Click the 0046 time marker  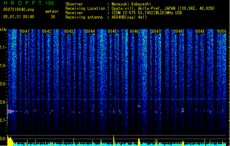pos(134,31)
